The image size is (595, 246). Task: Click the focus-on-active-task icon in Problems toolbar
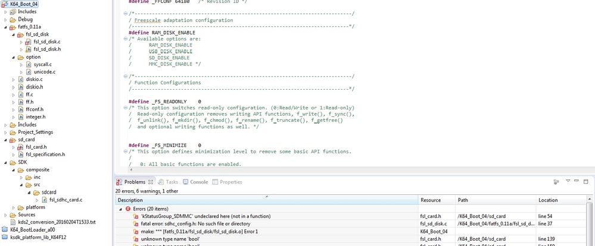(x=556, y=182)
